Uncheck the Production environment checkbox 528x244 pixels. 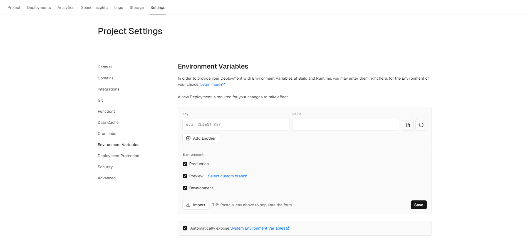[185, 164]
